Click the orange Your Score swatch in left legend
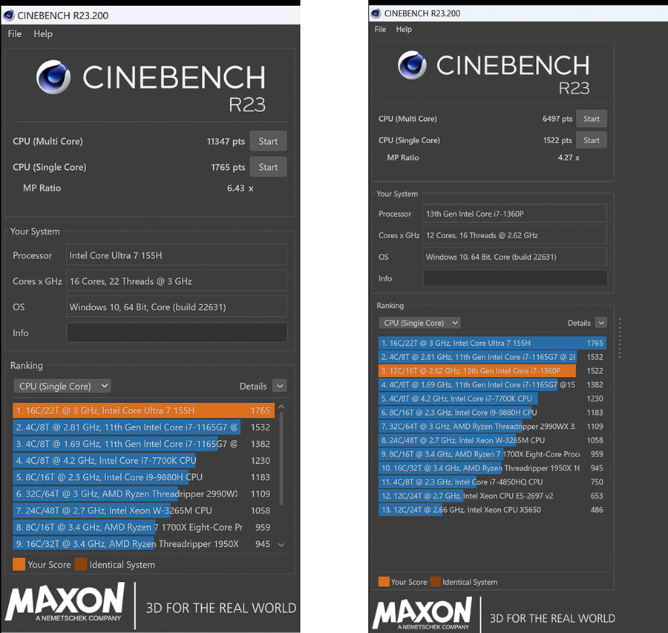 point(19,565)
